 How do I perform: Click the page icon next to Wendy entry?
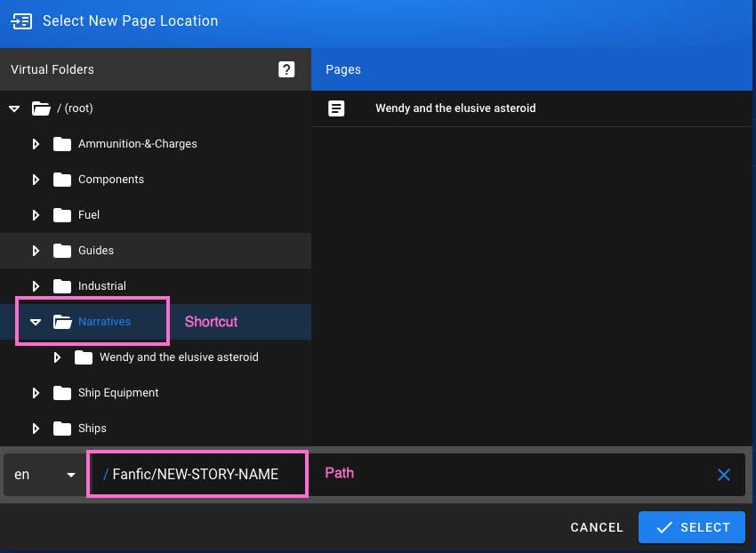336,108
